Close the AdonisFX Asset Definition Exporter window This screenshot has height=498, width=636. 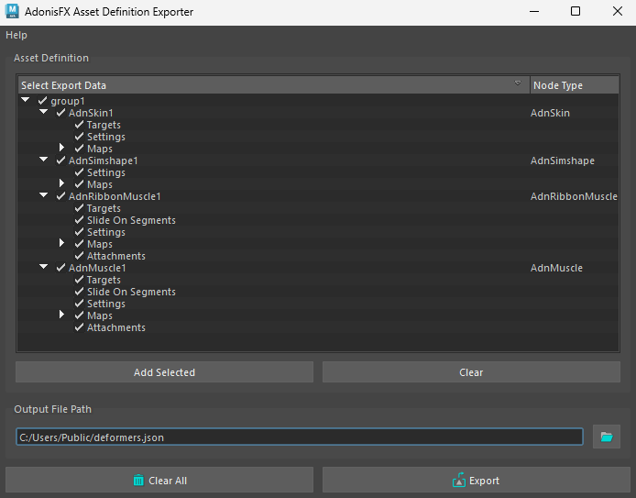tap(618, 11)
